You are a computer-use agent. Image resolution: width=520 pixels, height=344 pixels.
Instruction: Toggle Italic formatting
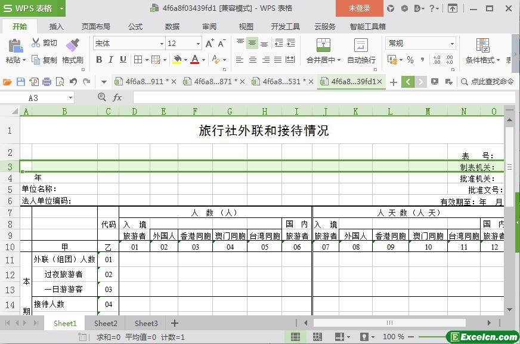click(111, 60)
